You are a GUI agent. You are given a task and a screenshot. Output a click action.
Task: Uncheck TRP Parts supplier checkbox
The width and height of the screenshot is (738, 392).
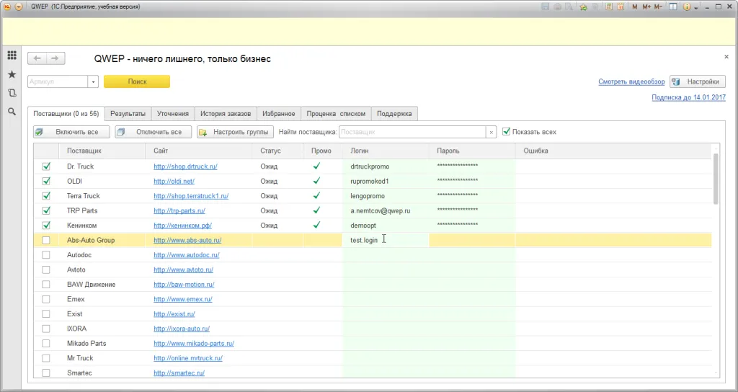pyautogui.click(x=46, y=210)
